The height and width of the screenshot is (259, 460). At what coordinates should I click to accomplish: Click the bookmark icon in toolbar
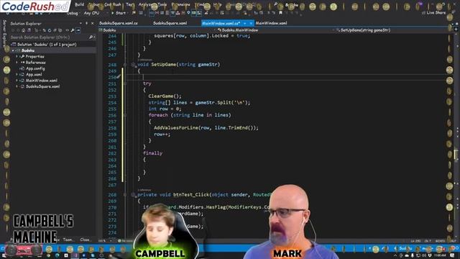pos(280,13)
